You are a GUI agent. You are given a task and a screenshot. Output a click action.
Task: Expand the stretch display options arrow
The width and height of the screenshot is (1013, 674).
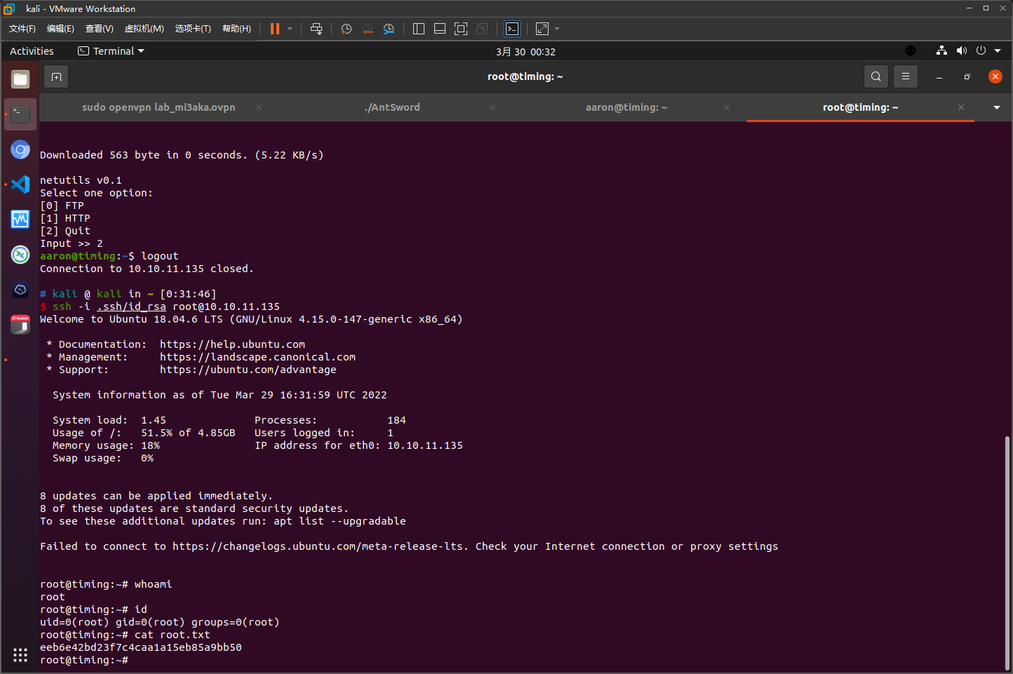point(557,29)
